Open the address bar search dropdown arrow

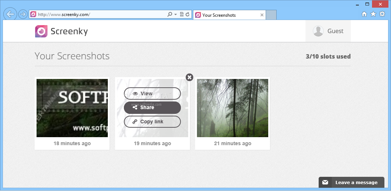tap(175, 15)
